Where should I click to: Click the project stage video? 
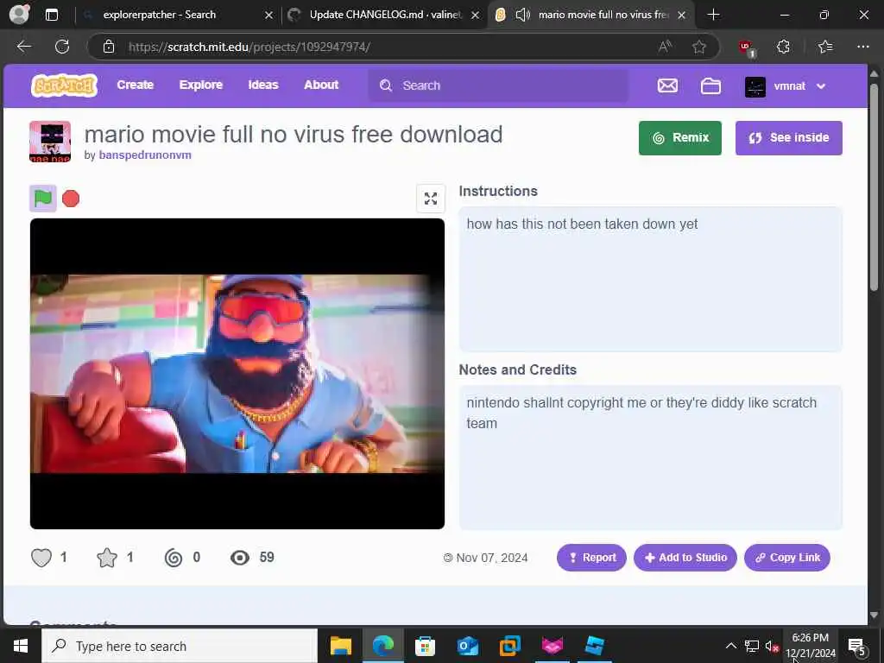pyautogui.click(x=237, y=374)
